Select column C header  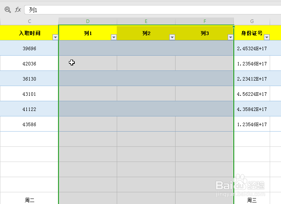[x=30, y=21]
